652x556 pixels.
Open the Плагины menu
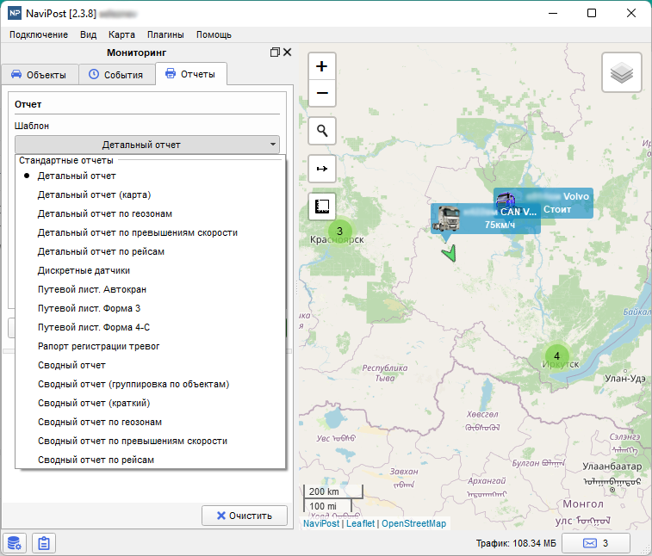tap(165, 34)
